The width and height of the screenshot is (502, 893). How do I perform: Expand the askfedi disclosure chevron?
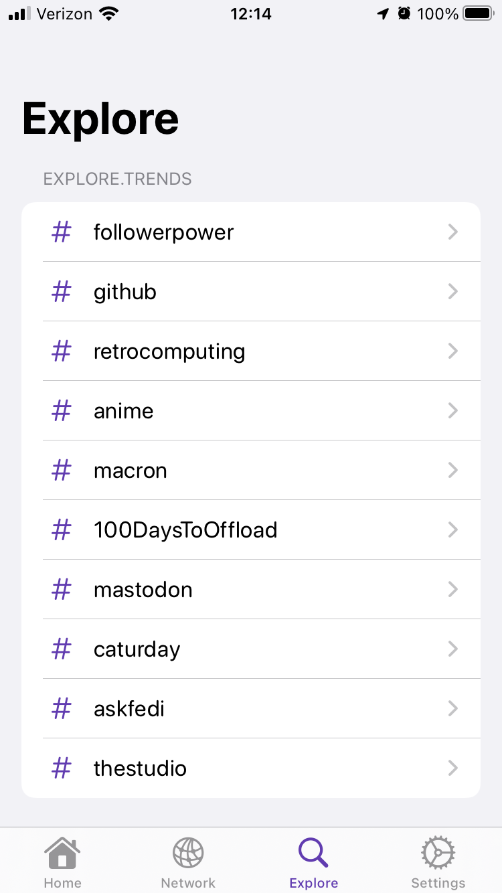click(x=453, y=708)
